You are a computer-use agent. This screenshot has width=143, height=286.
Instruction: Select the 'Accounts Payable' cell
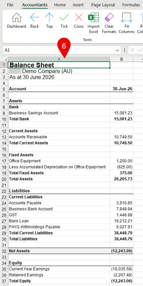[x=59, y=203]
